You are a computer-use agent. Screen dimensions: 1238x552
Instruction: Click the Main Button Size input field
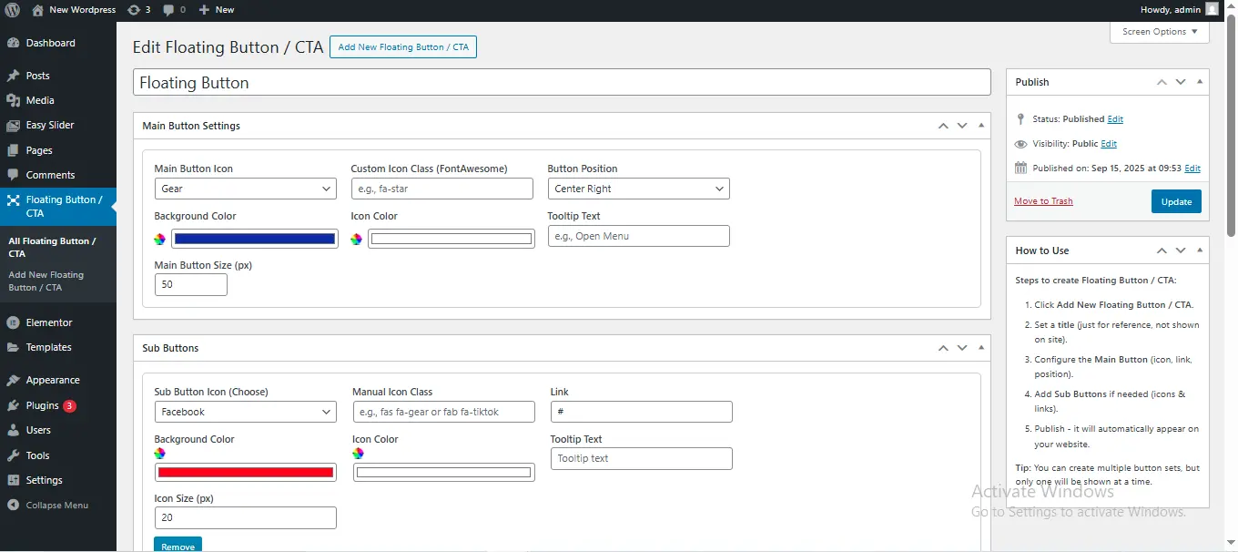(x=190, y=284)
